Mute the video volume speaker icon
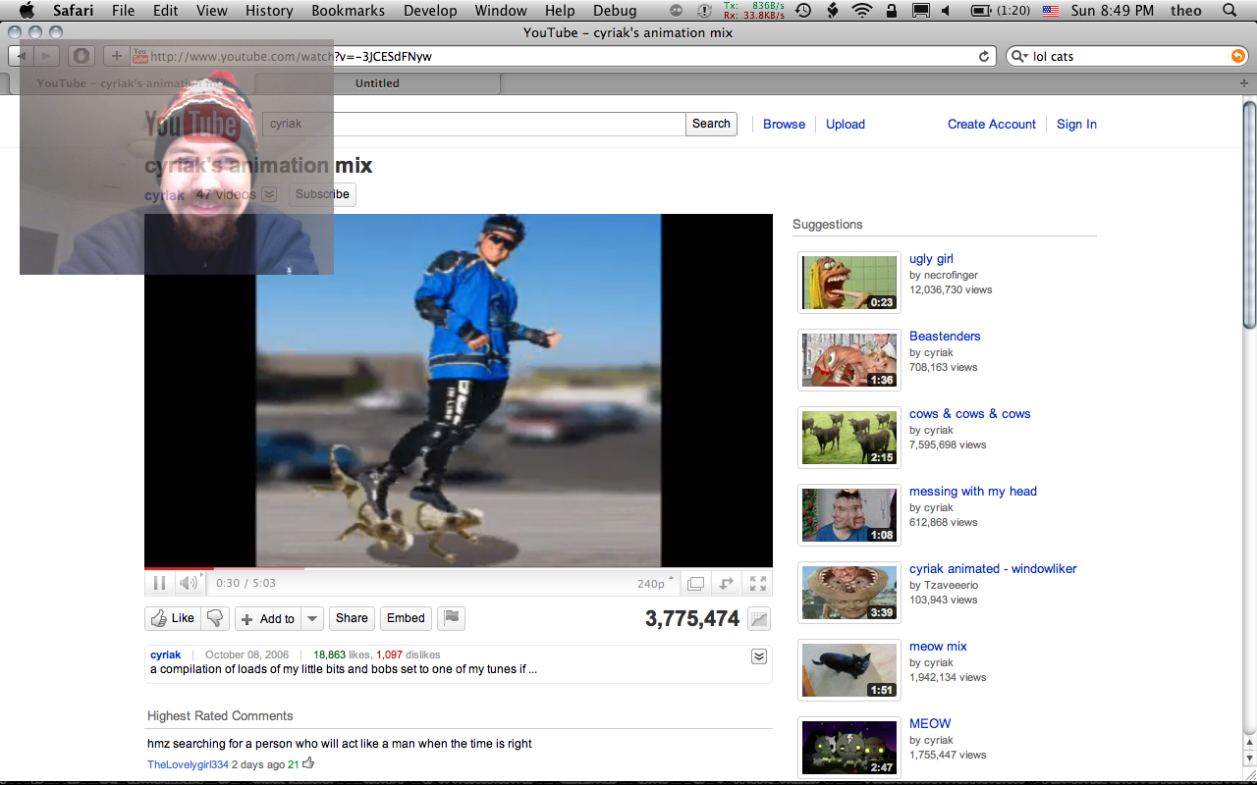This screenshot has width=1257, height=785. pos(188,583)
